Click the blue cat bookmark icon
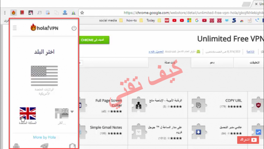This screenshot has height=149, width=264. [227, 20]
